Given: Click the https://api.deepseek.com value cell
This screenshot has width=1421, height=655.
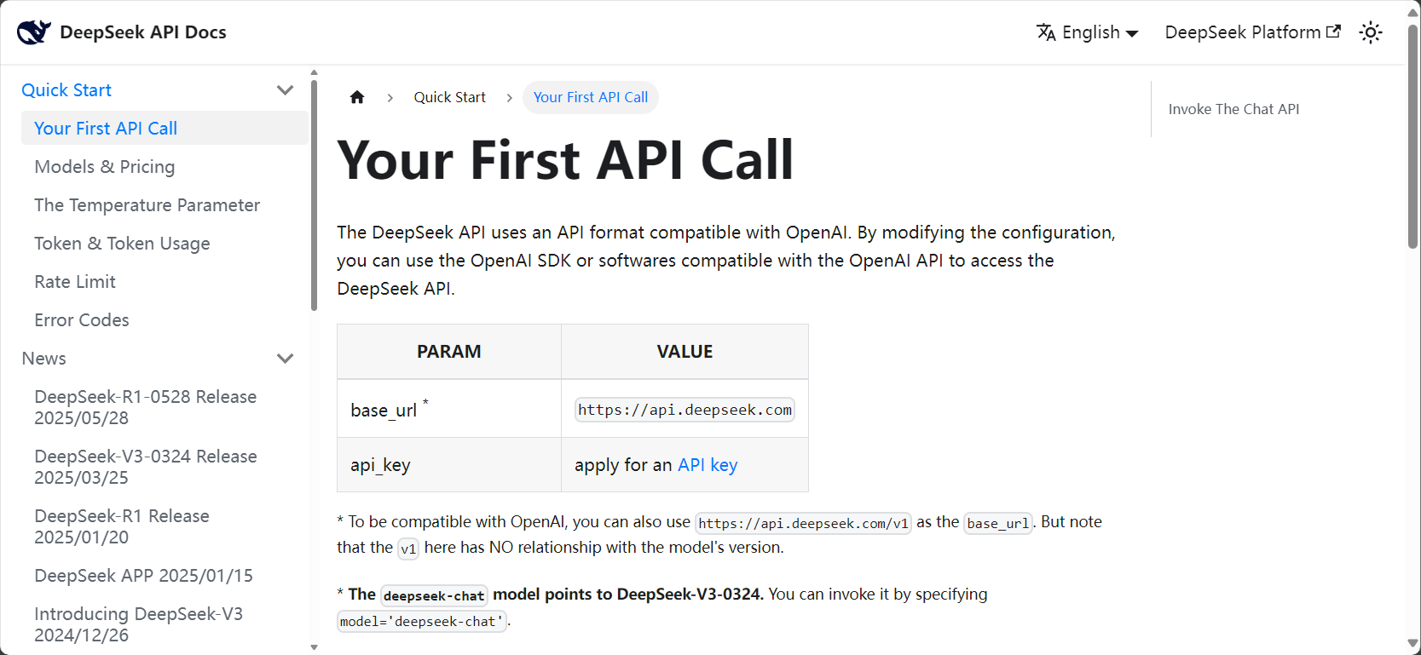Looking at the screenshot, I should coord(685,409).
